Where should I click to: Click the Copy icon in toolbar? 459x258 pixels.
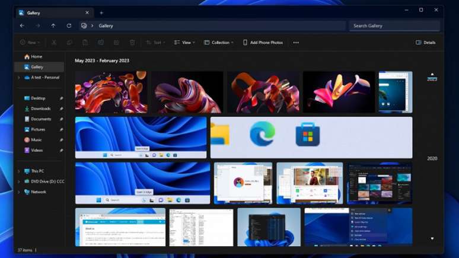tap(69, 43)
